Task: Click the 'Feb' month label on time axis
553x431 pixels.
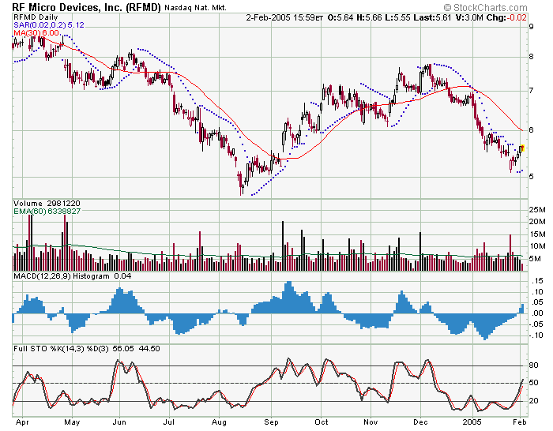Action: (x=520, y=422)
